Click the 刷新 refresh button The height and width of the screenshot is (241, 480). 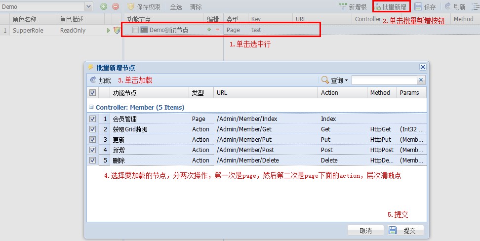455,7
